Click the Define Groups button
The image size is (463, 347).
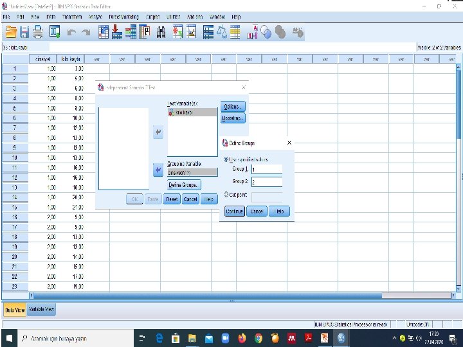[x=185, y=185]
